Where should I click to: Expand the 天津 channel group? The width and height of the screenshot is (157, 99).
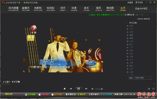[127, 57]
